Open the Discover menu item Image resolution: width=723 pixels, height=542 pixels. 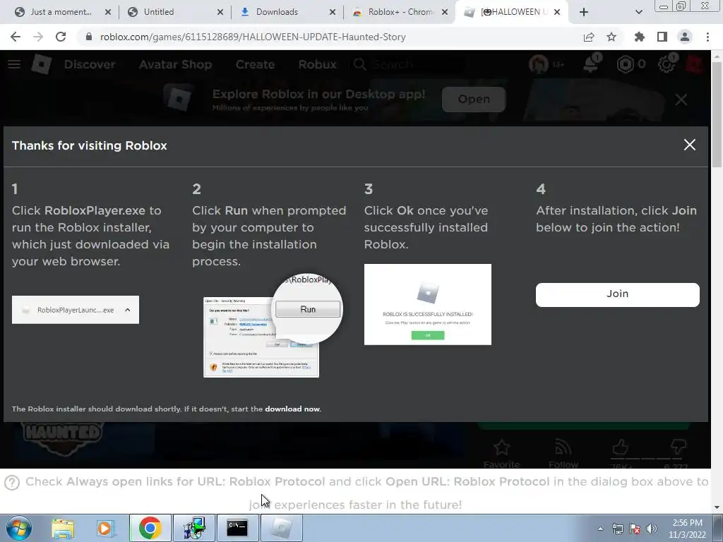[90, 64]
